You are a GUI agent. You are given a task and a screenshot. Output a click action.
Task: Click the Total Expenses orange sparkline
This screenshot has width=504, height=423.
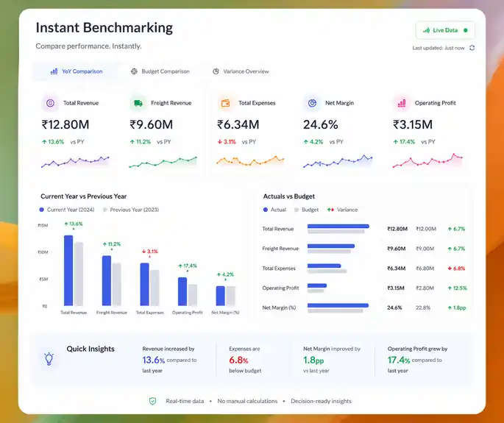[250, 160]
